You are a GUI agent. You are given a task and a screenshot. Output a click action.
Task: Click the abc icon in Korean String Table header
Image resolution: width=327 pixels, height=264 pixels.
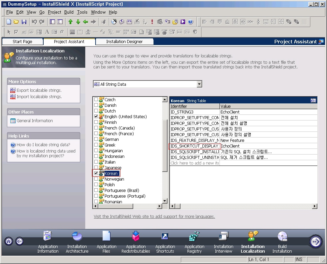click(313, 100)
